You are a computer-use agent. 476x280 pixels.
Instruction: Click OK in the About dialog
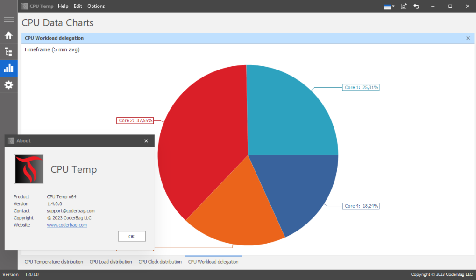pos(132,236)
